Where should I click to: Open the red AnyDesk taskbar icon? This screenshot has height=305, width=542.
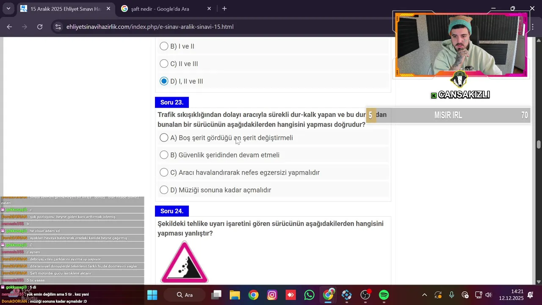290,295
